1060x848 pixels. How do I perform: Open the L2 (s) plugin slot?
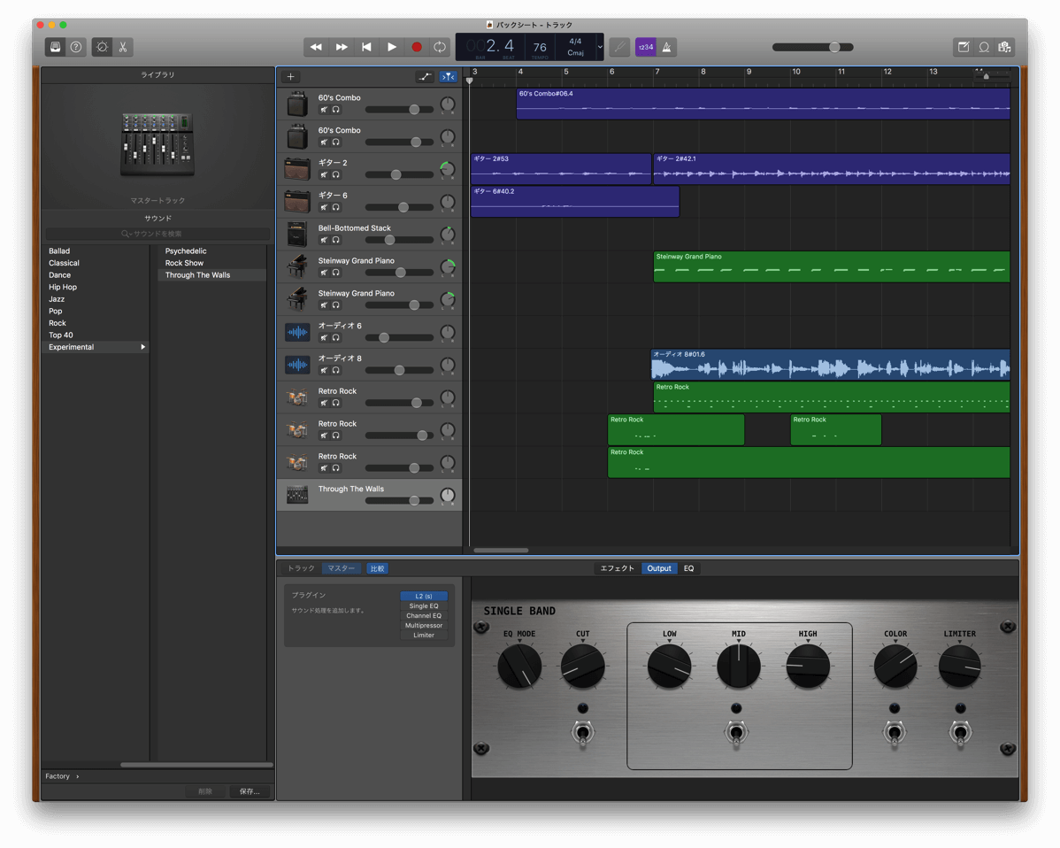click(424, 596)
